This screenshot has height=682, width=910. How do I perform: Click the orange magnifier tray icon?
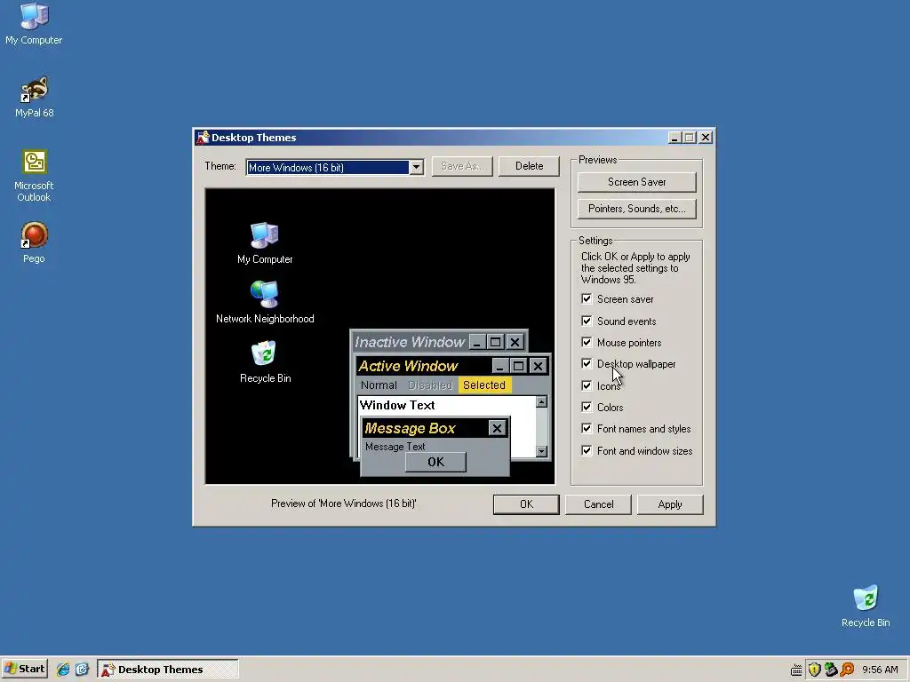847,670
